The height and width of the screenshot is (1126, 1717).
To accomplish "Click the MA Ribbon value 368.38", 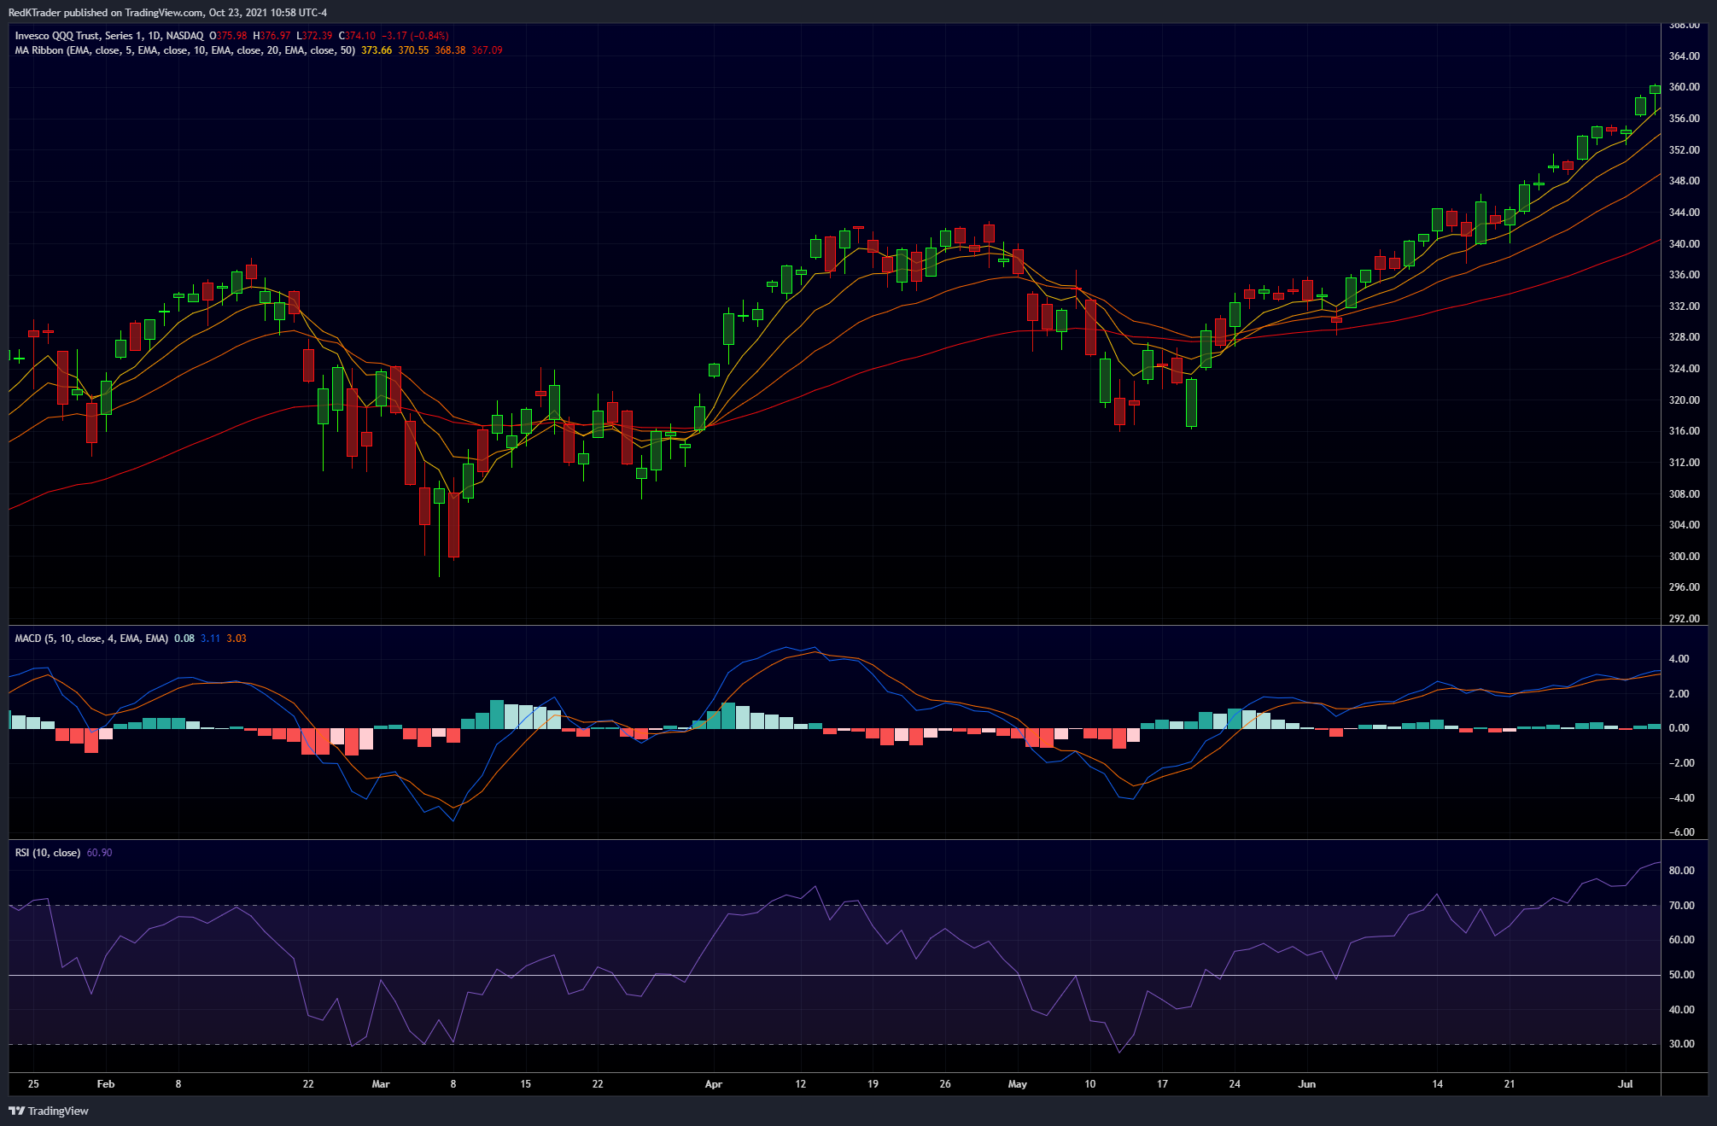I will coord(450,50).
